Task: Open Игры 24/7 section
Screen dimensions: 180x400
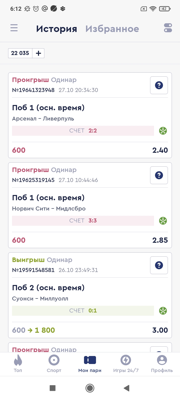Action: (x=126, y=363)
